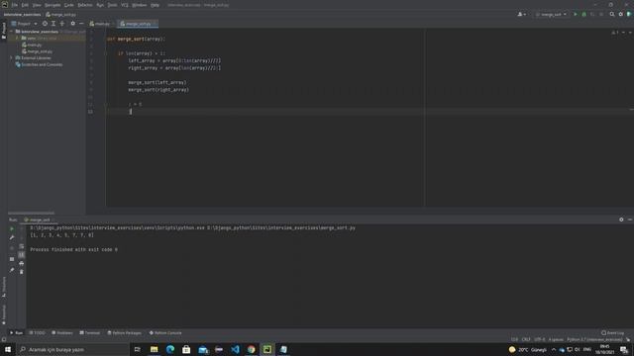The image size is (634, 356).
Task: Open IDE settings gear in toolbar
Action: pyautogui.click(x=621, y=14)
